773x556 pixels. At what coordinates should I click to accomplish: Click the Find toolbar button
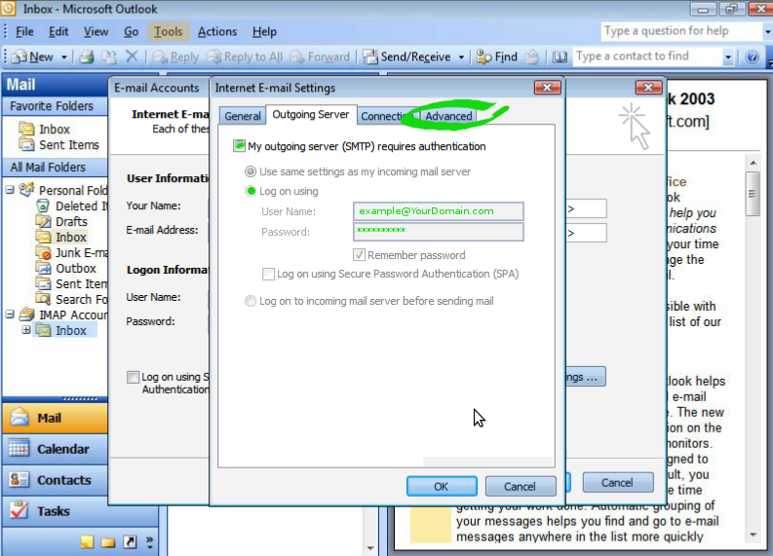coord(497,57)
